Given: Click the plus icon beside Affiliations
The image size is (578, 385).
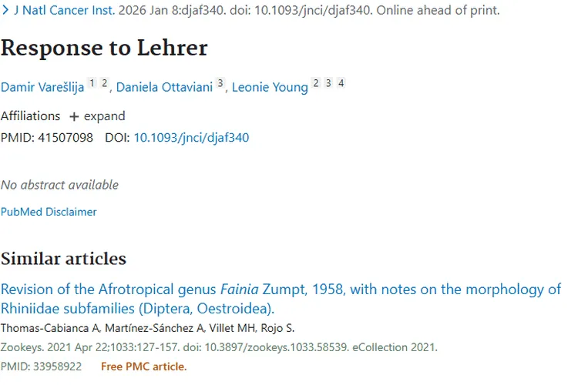Looking at the screenshot, I should pyautogui.click(x=74, y=116).
